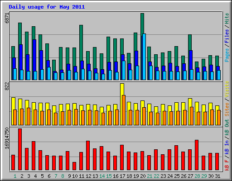Click the Hits legend label

[227, 19]
